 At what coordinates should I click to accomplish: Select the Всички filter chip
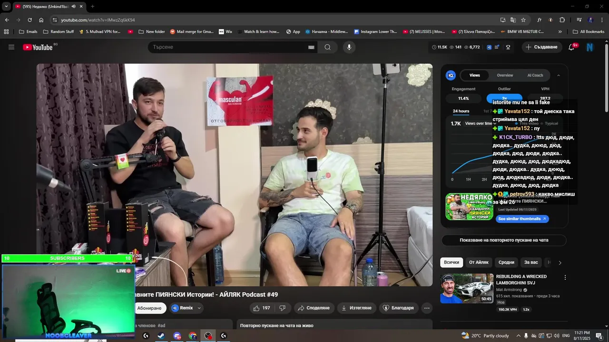click(x=452, y=262)
